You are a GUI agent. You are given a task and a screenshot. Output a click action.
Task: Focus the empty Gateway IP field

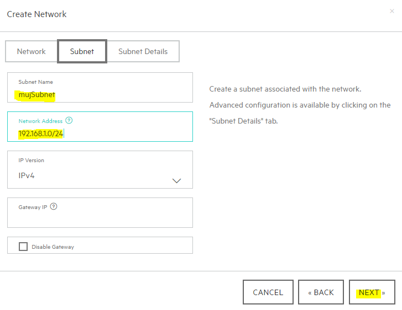[100, 212]
